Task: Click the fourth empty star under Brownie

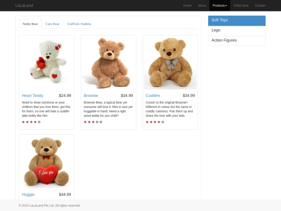Action: (97, 122)
